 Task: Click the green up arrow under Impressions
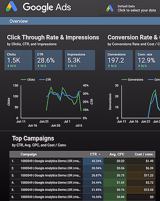[69, 66]
